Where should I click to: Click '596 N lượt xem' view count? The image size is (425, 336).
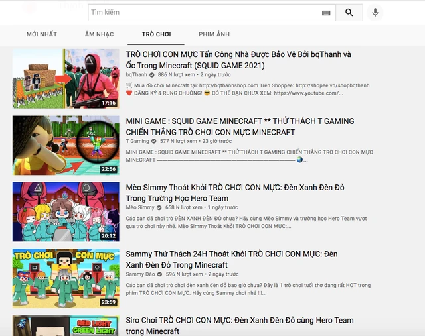(185, 274)
